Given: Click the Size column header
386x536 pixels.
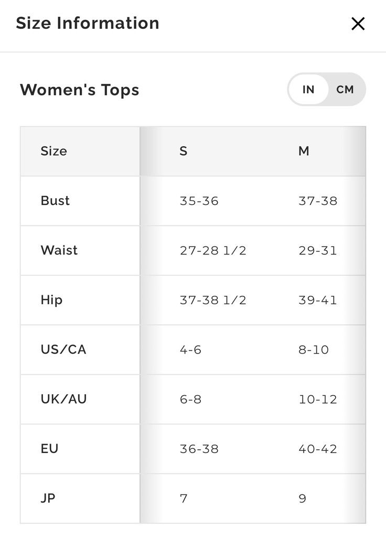Looking at the screenshot, I should (x=54, y=151).
